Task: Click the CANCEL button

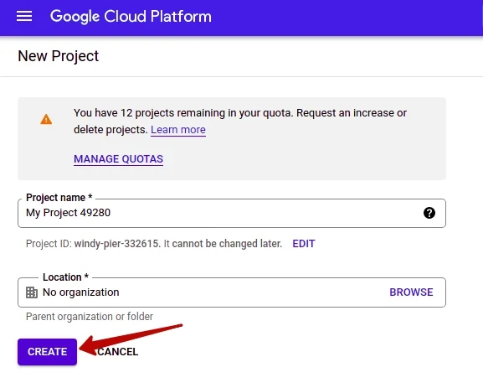Action: click(x=118, y=352)
